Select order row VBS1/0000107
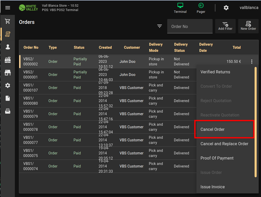 pos(102,88)
